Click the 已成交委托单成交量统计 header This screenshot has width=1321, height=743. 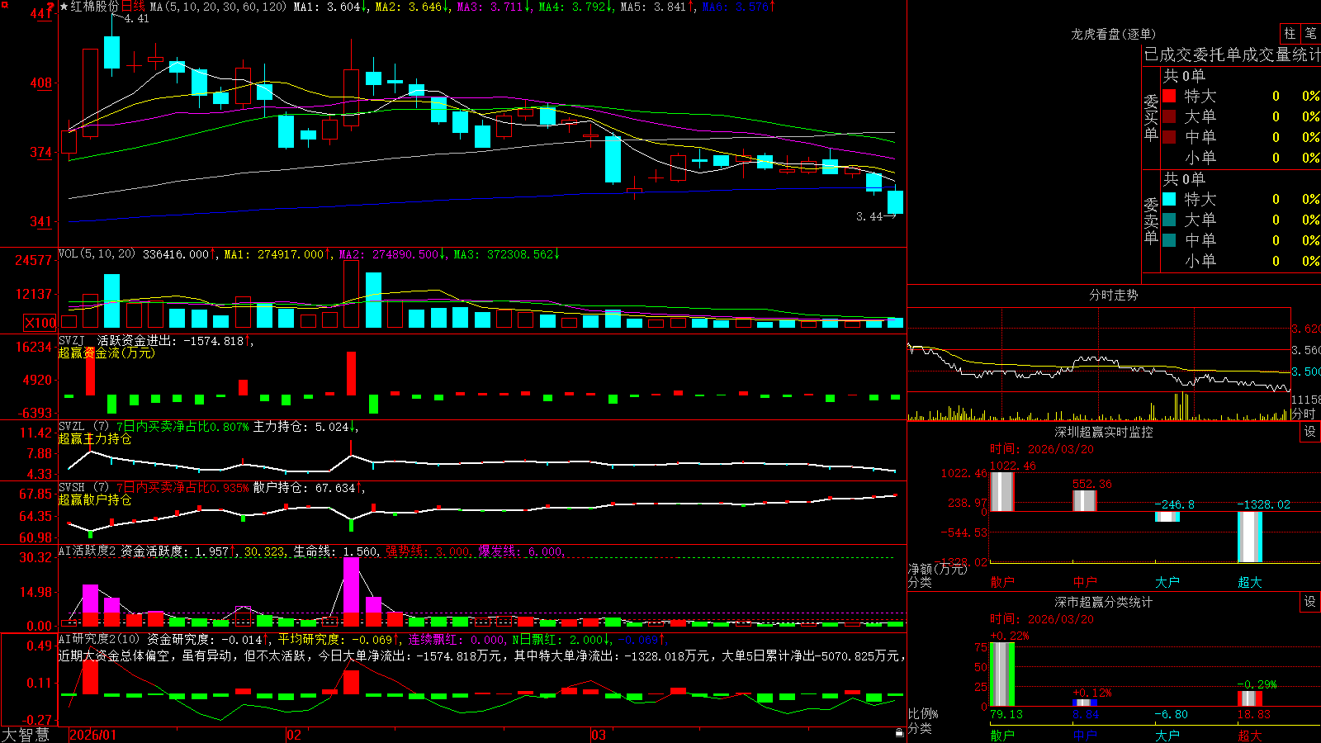(1232, 54)
